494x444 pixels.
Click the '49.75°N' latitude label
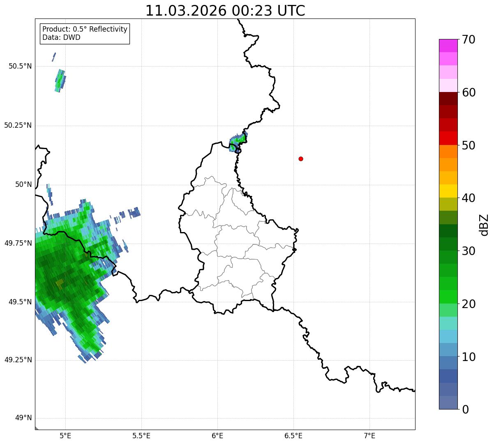point(18,243)
